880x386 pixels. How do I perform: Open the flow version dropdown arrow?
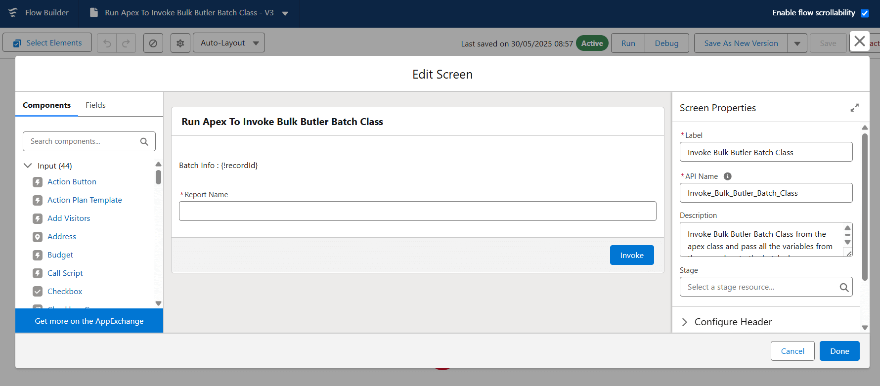pyautogui.click(x=285, y=13)
